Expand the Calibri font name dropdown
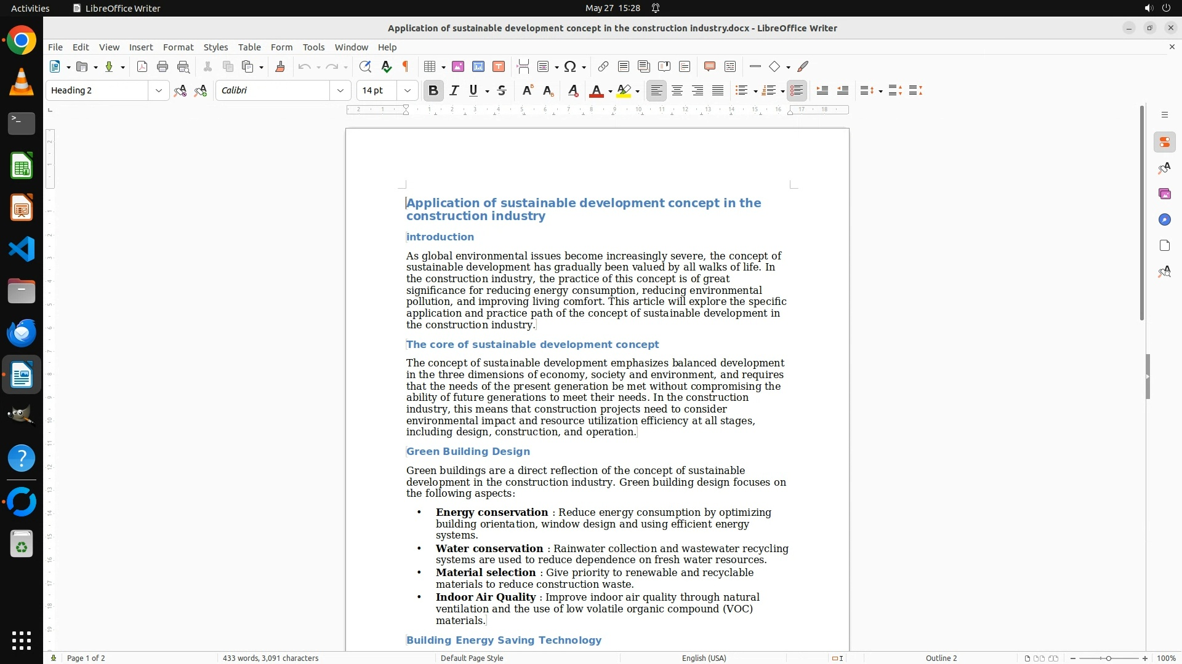This screenshot has width=1182, height=664. (x=340, y=90)
